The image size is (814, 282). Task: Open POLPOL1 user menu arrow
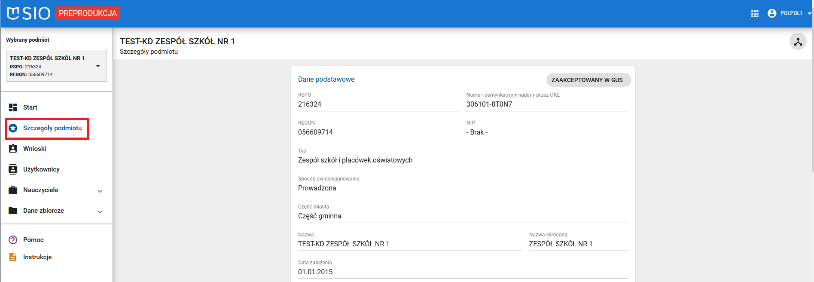(809, 13)
